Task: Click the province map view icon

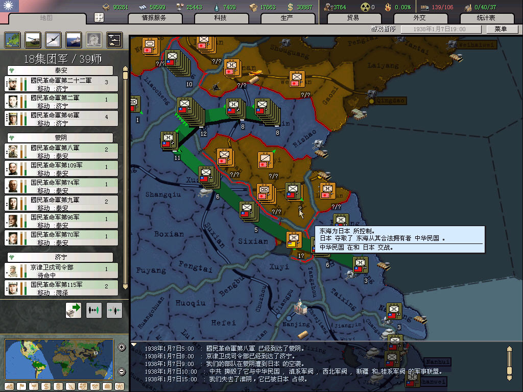Action: [12, 40]
